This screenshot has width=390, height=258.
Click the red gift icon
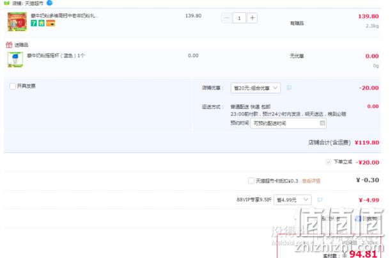(9, 45)
